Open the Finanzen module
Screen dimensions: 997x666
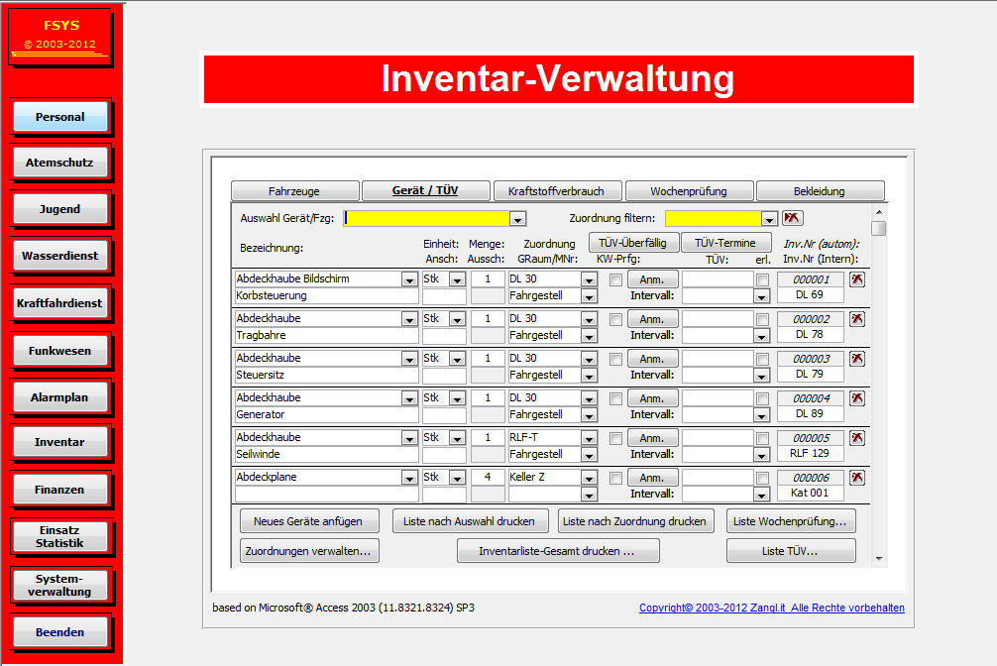pos(59,490)
